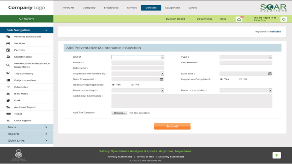This screenshot has width=292, height=164.
Task: Select No for Reoccurring Inspection
Action: [133, 85]
